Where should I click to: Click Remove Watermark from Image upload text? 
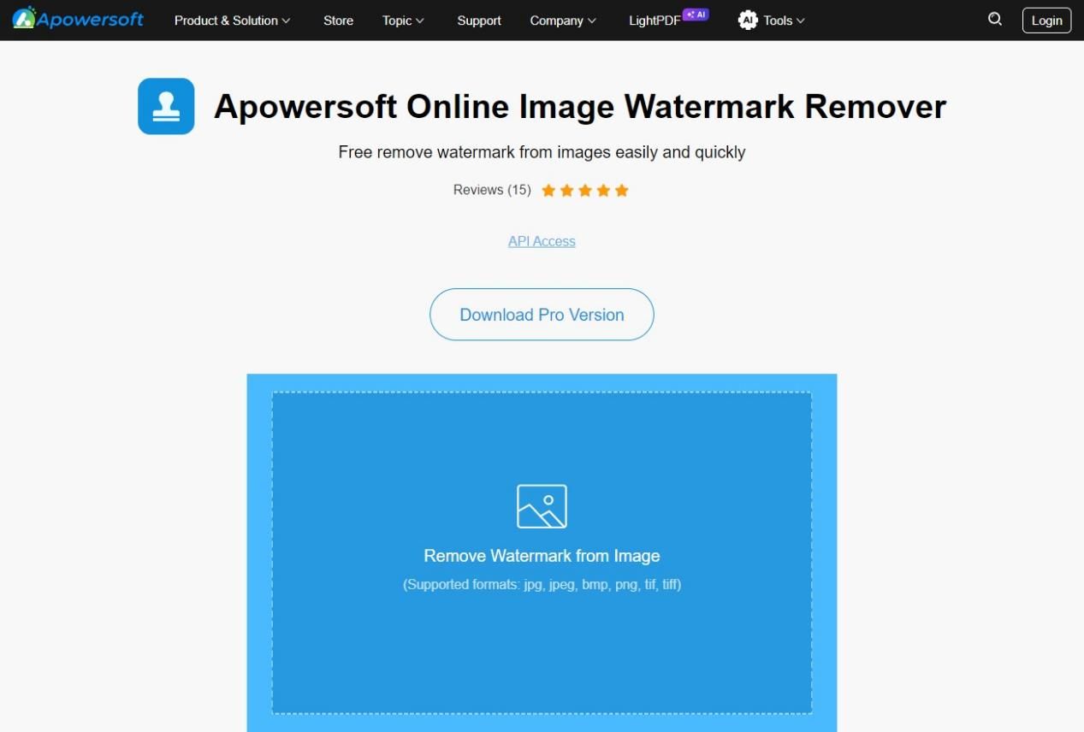coord(542,556)
